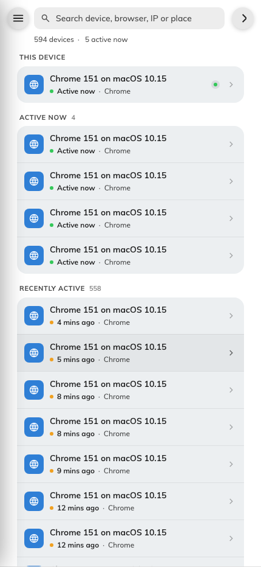
Task: Open chevron on the 5 mins ago device
Action: (231, 353)
